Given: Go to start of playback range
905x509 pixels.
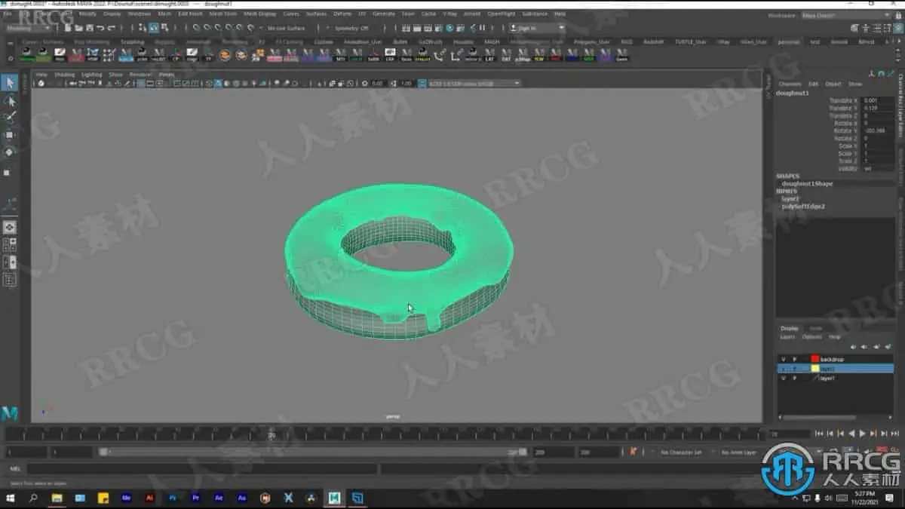Looking at the screenshot, I should [x=819, y=434].
